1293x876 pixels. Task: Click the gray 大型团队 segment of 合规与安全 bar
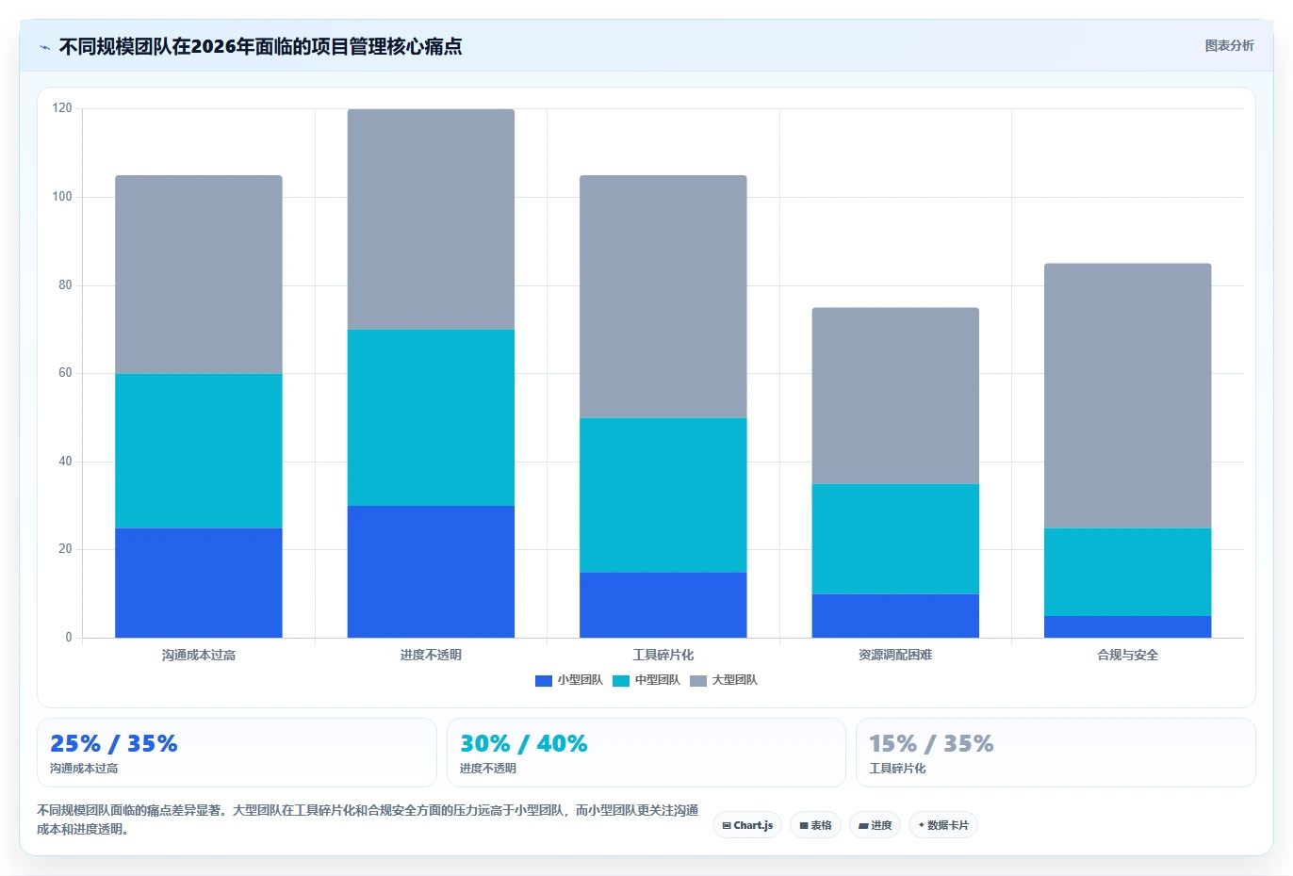coord(1128,396)
